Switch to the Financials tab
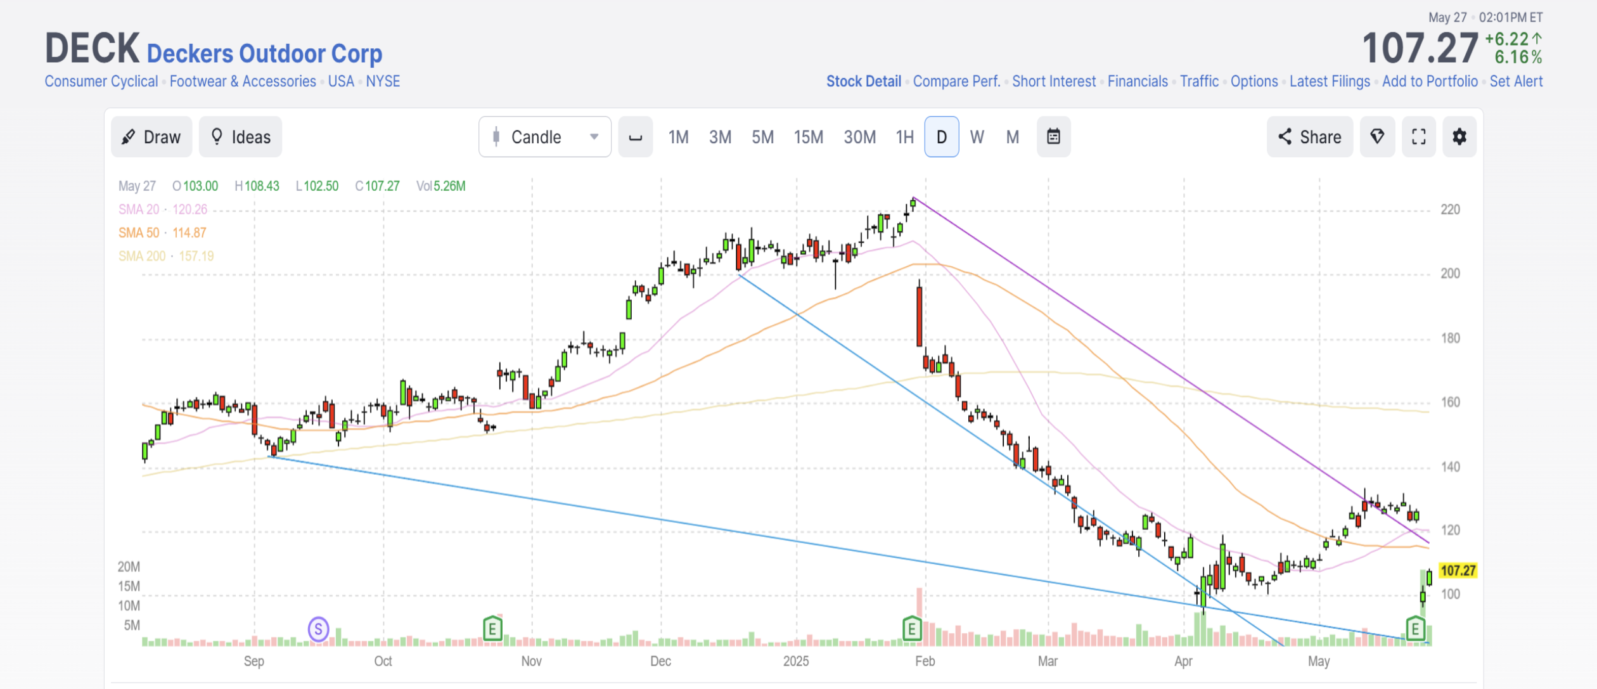 coord(1138,82)
